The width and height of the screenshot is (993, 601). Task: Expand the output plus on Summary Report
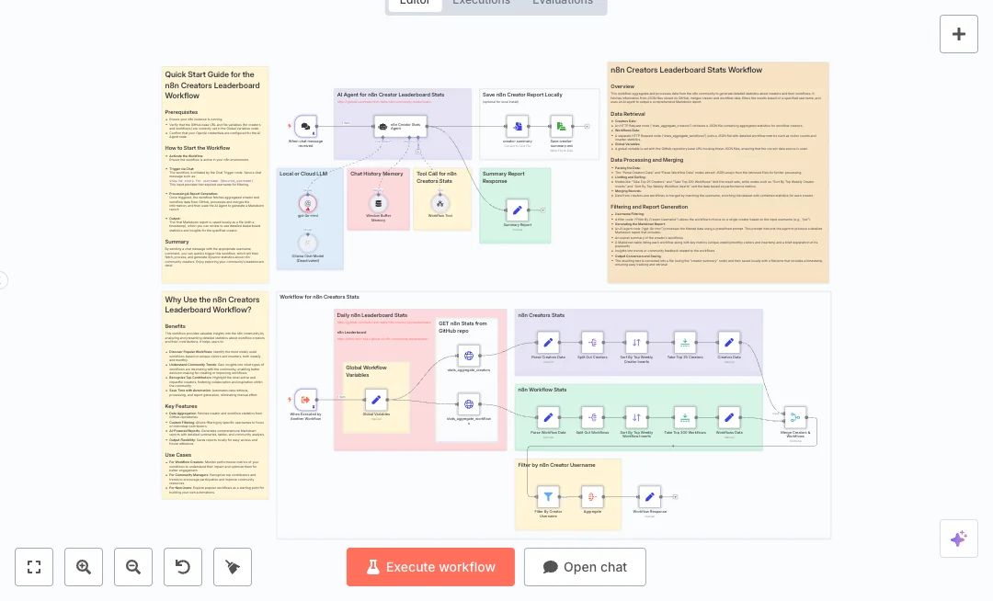click(543, 210)
